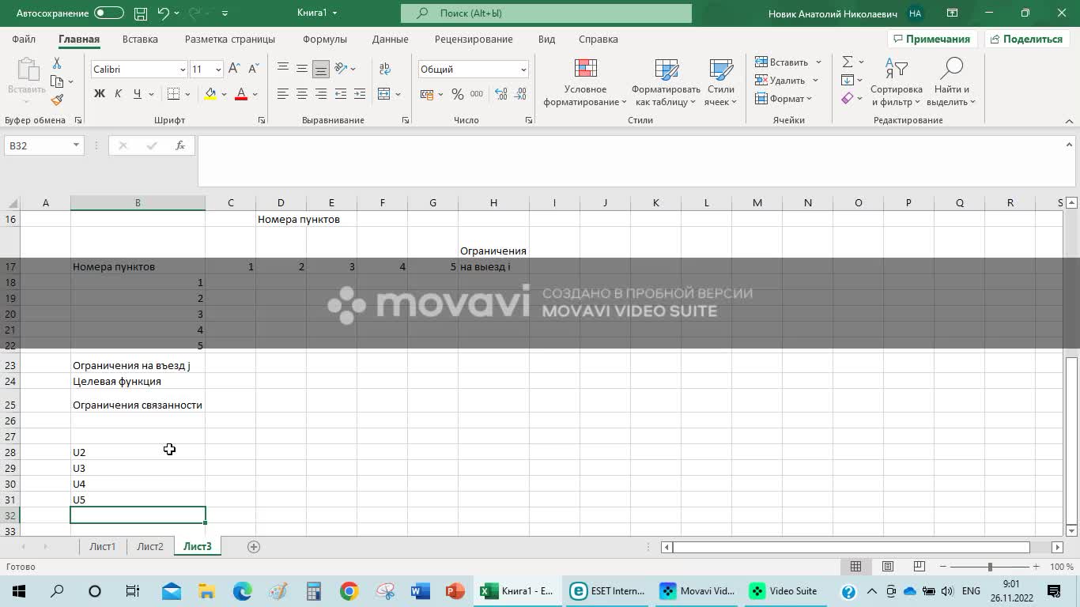Click the Merge and Center icon

click(383, 94)
